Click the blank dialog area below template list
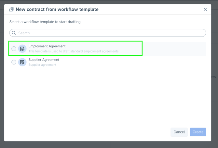This screenshot has width=218, height=148. tap(107, 97)
